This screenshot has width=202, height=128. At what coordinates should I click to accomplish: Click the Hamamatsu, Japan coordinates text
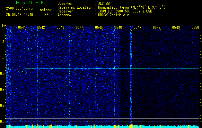(132, 7)
